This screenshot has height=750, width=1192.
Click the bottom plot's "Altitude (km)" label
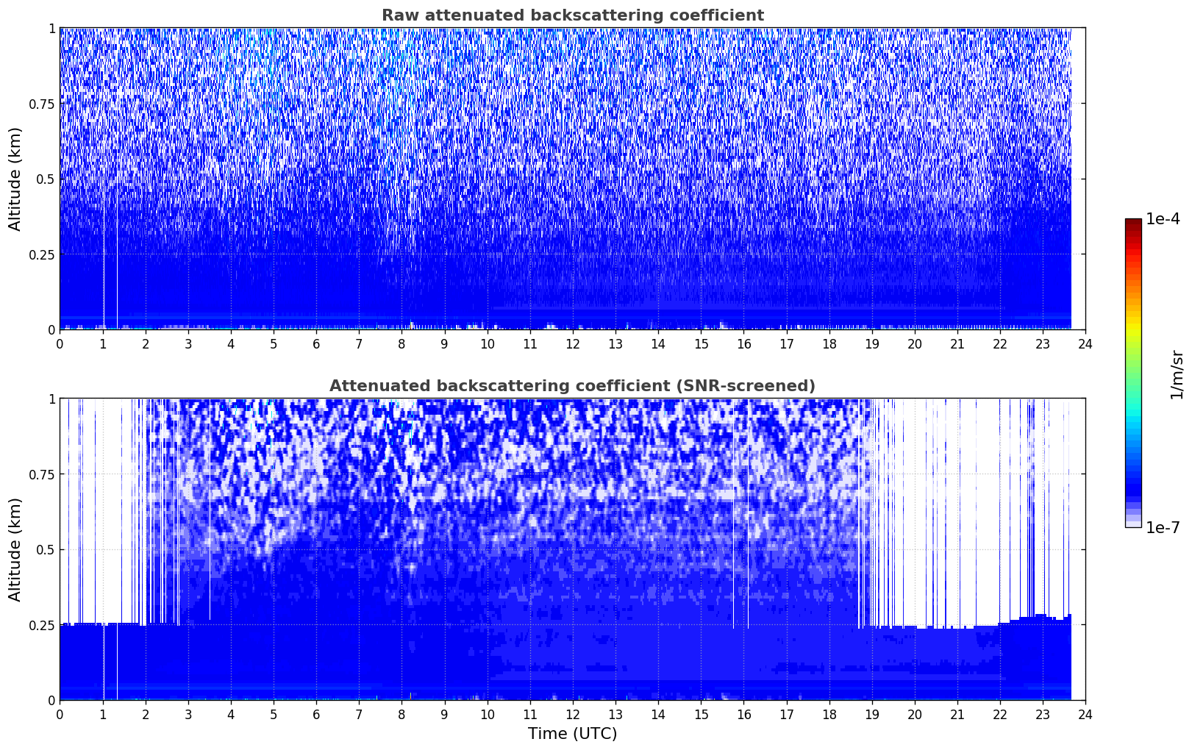tap(15, 549)
